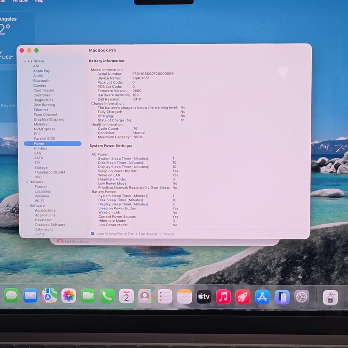Open System Settings from the Dock
The image size is (348, 348).
pyautogui.click(x=302, y=297)
